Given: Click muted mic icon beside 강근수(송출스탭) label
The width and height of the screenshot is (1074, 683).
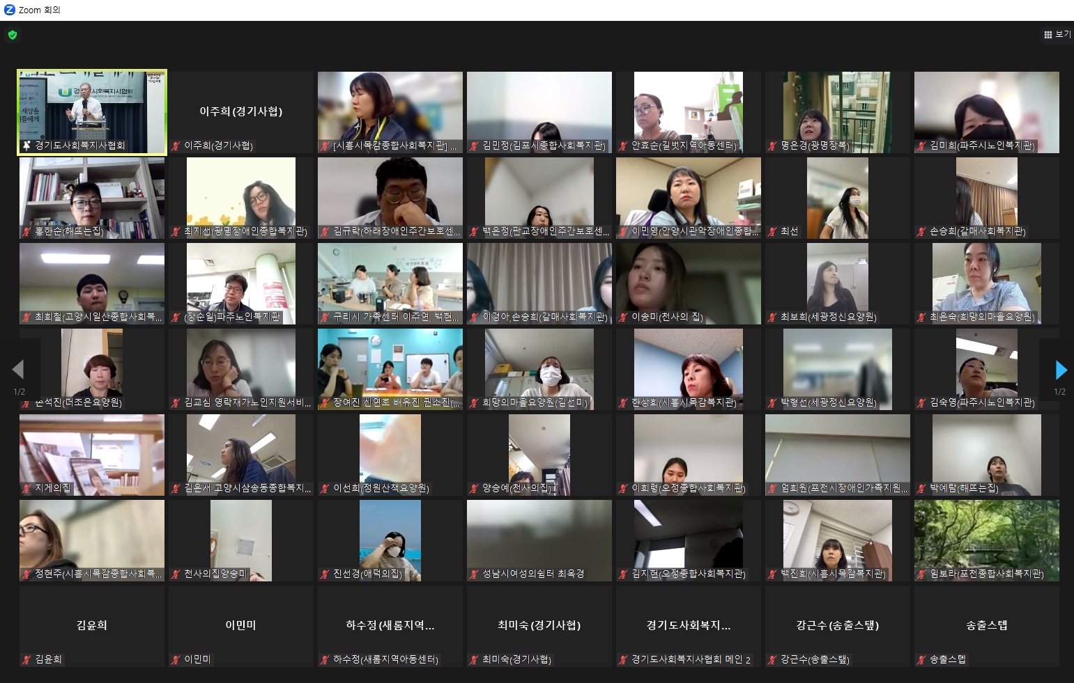Looking at the screenshot, I should [x=772, y=659].
